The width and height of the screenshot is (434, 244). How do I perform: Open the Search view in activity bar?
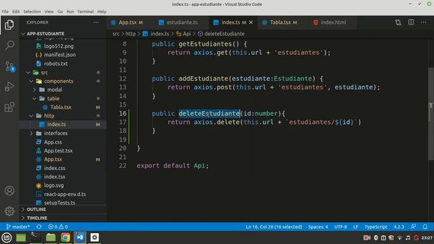pyautogui.click(x=9, y=45)
